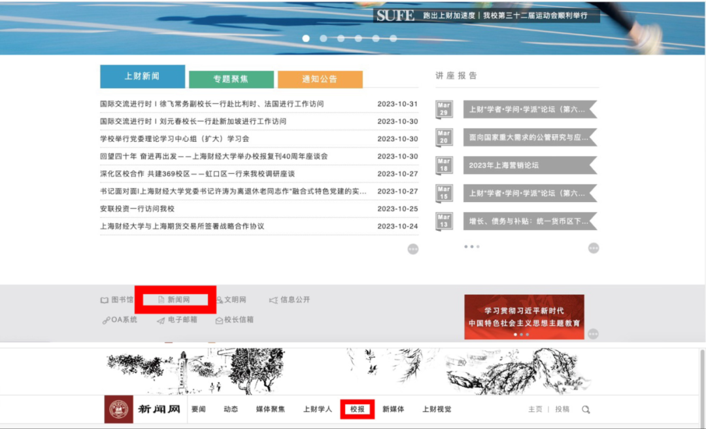
Task: Expand more lectures via the ellipsis button
Action: click(594, 249)
